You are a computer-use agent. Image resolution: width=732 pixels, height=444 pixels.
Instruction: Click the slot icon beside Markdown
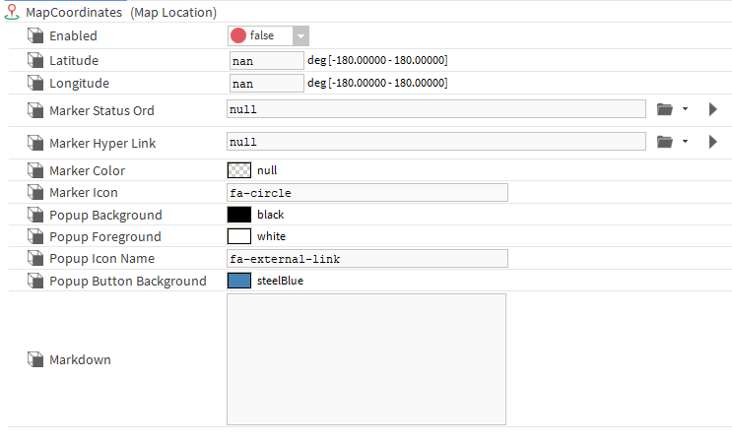(x=36, y=359)
